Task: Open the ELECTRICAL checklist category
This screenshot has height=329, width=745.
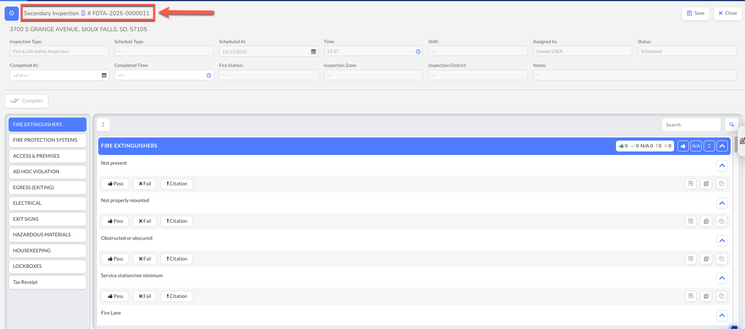Action: pyautogui.click(x=47, y=203)
